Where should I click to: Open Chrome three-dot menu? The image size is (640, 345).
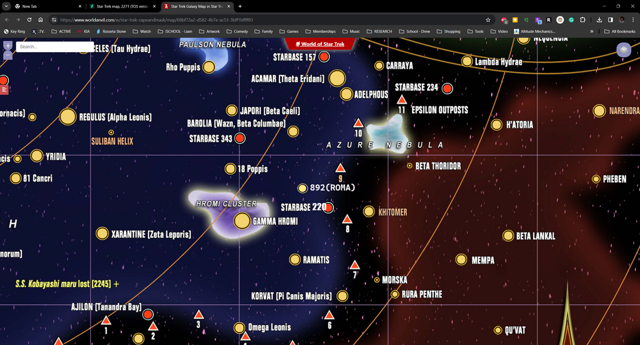tap(633, 20)
